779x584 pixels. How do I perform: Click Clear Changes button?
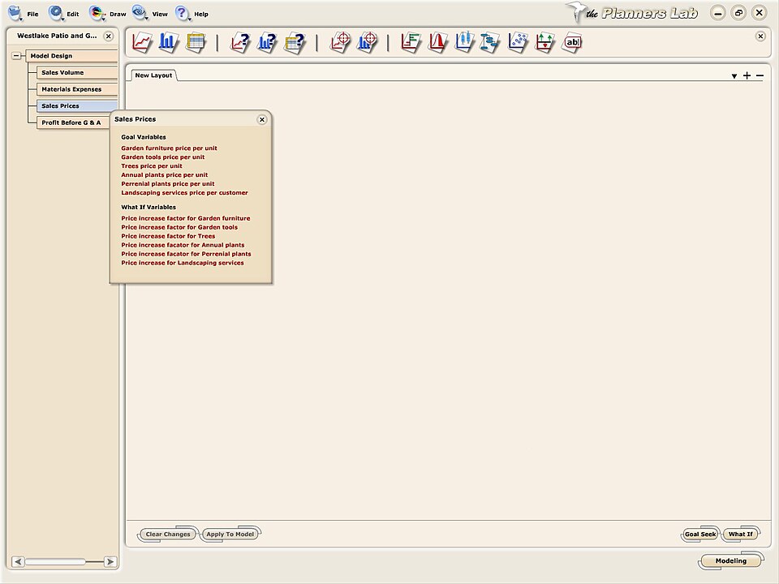pyautogui.click(x=168, y=535)
